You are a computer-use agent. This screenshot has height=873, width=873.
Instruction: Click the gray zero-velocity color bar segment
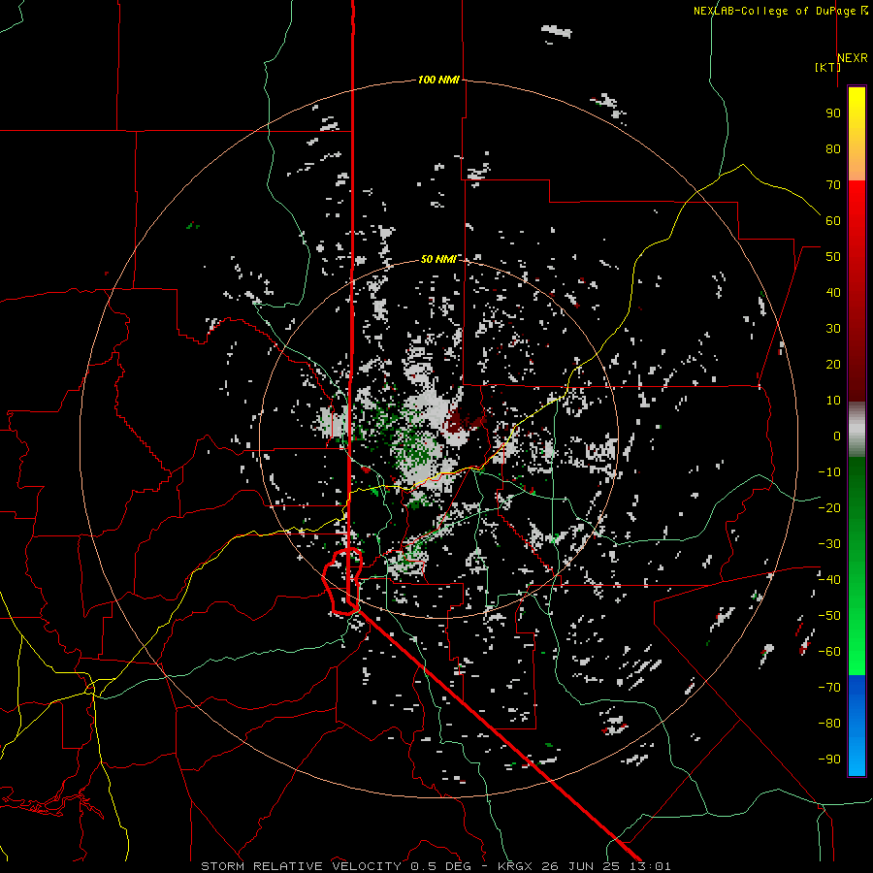click(x=857, y=430)
